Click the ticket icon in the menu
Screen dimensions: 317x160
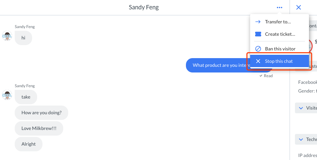click(258, 34)
